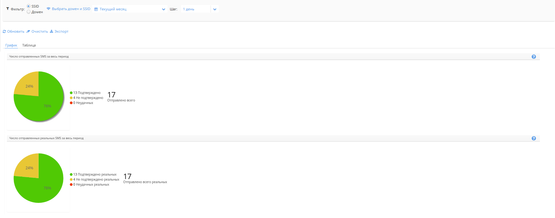Click the download icon for Экспорт
Screen dimensions: 555x218
(52, 31)
